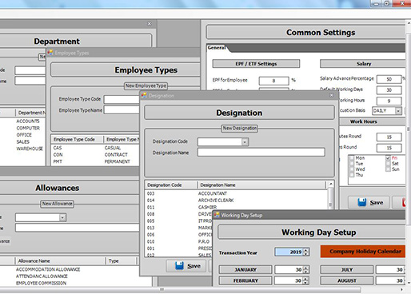Click the floppy disk icon on Designation Save
Image resolution: width=411 pixels, height=294 pixels.
pos(179,265)
